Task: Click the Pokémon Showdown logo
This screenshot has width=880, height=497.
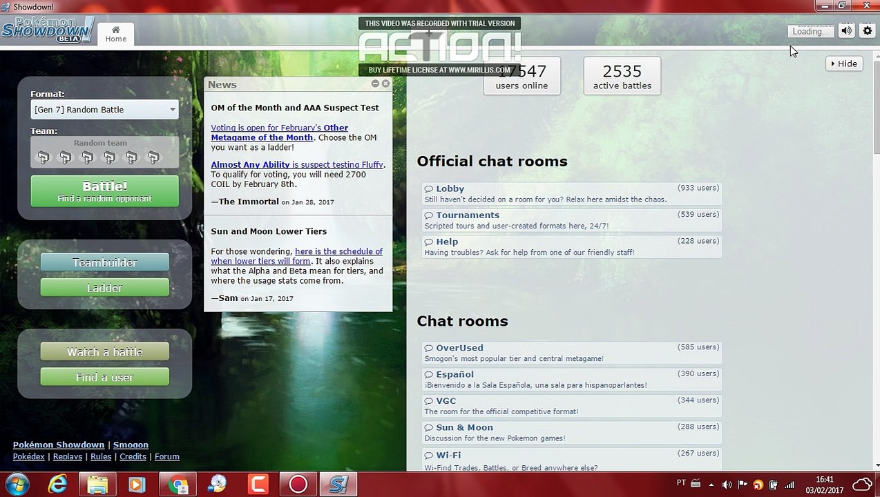Action: 48,30
